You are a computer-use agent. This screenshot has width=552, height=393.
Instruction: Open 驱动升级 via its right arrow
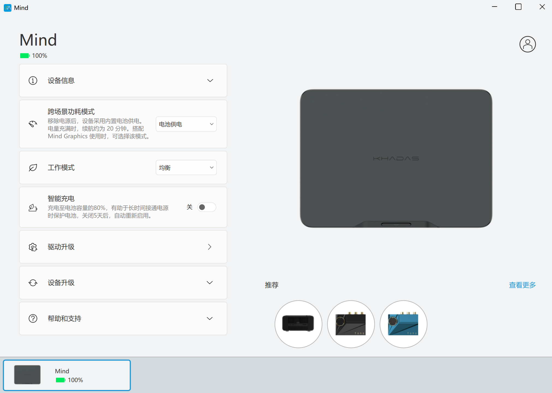tap(210, 247)
